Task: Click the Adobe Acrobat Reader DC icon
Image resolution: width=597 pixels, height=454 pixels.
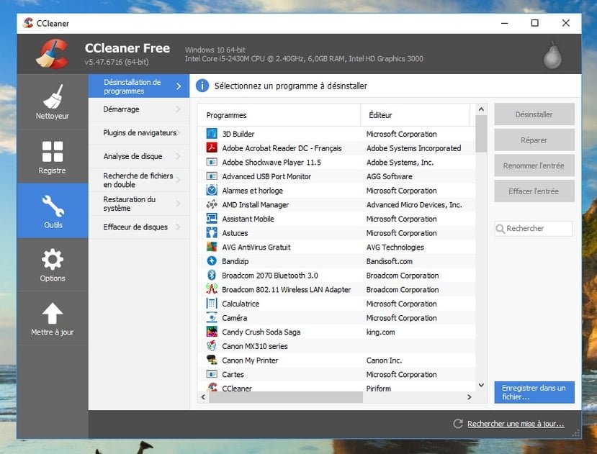Action: [212, 147]
